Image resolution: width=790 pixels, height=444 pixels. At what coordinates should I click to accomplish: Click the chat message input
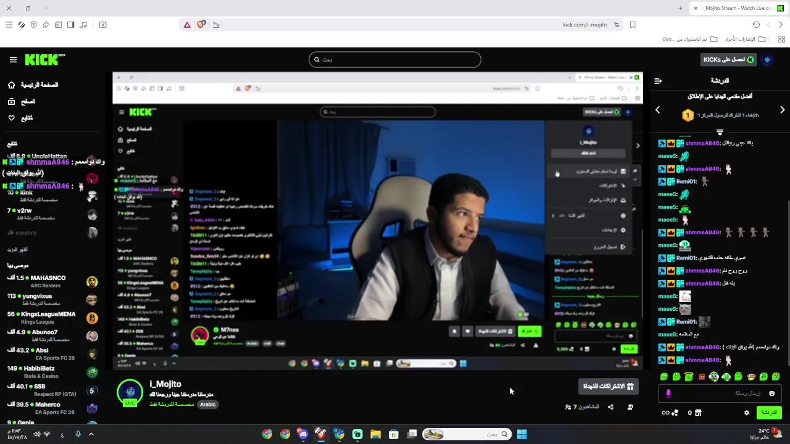[720, 393]
